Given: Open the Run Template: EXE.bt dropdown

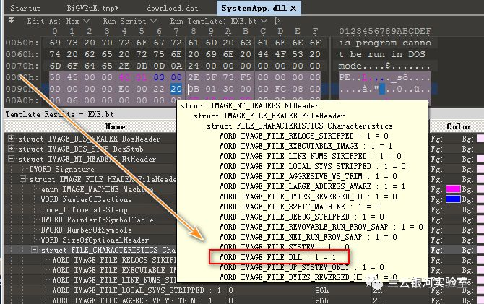Looking at the screenshot, I should point(219,21).
